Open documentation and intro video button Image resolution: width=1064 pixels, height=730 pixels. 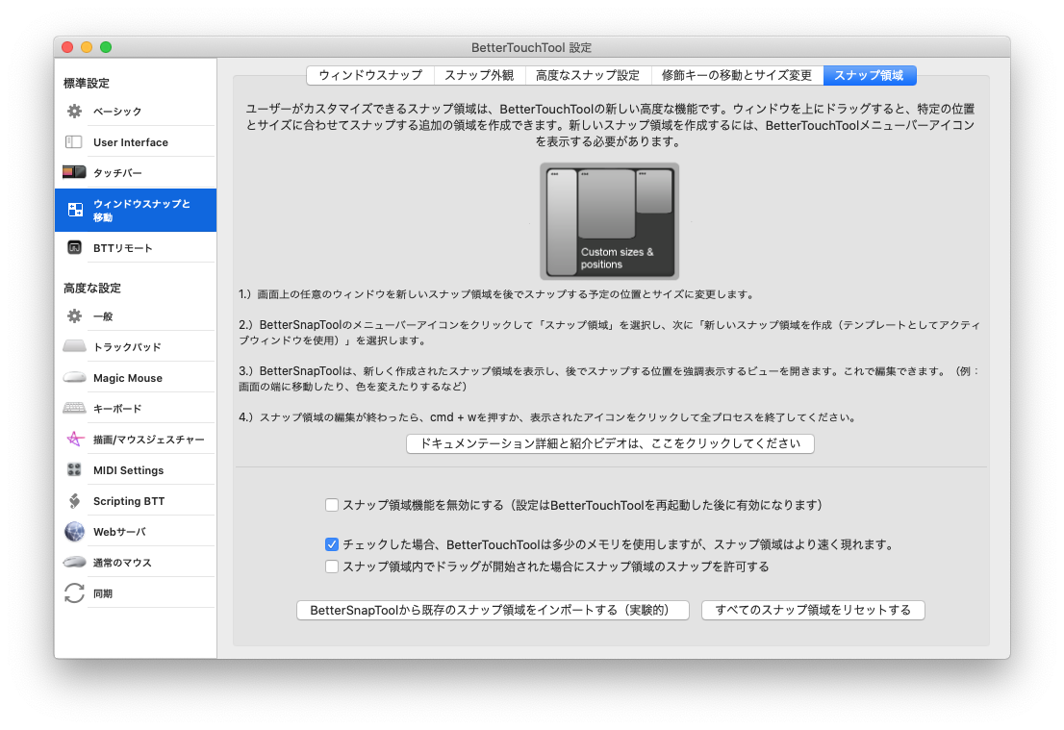610,443
